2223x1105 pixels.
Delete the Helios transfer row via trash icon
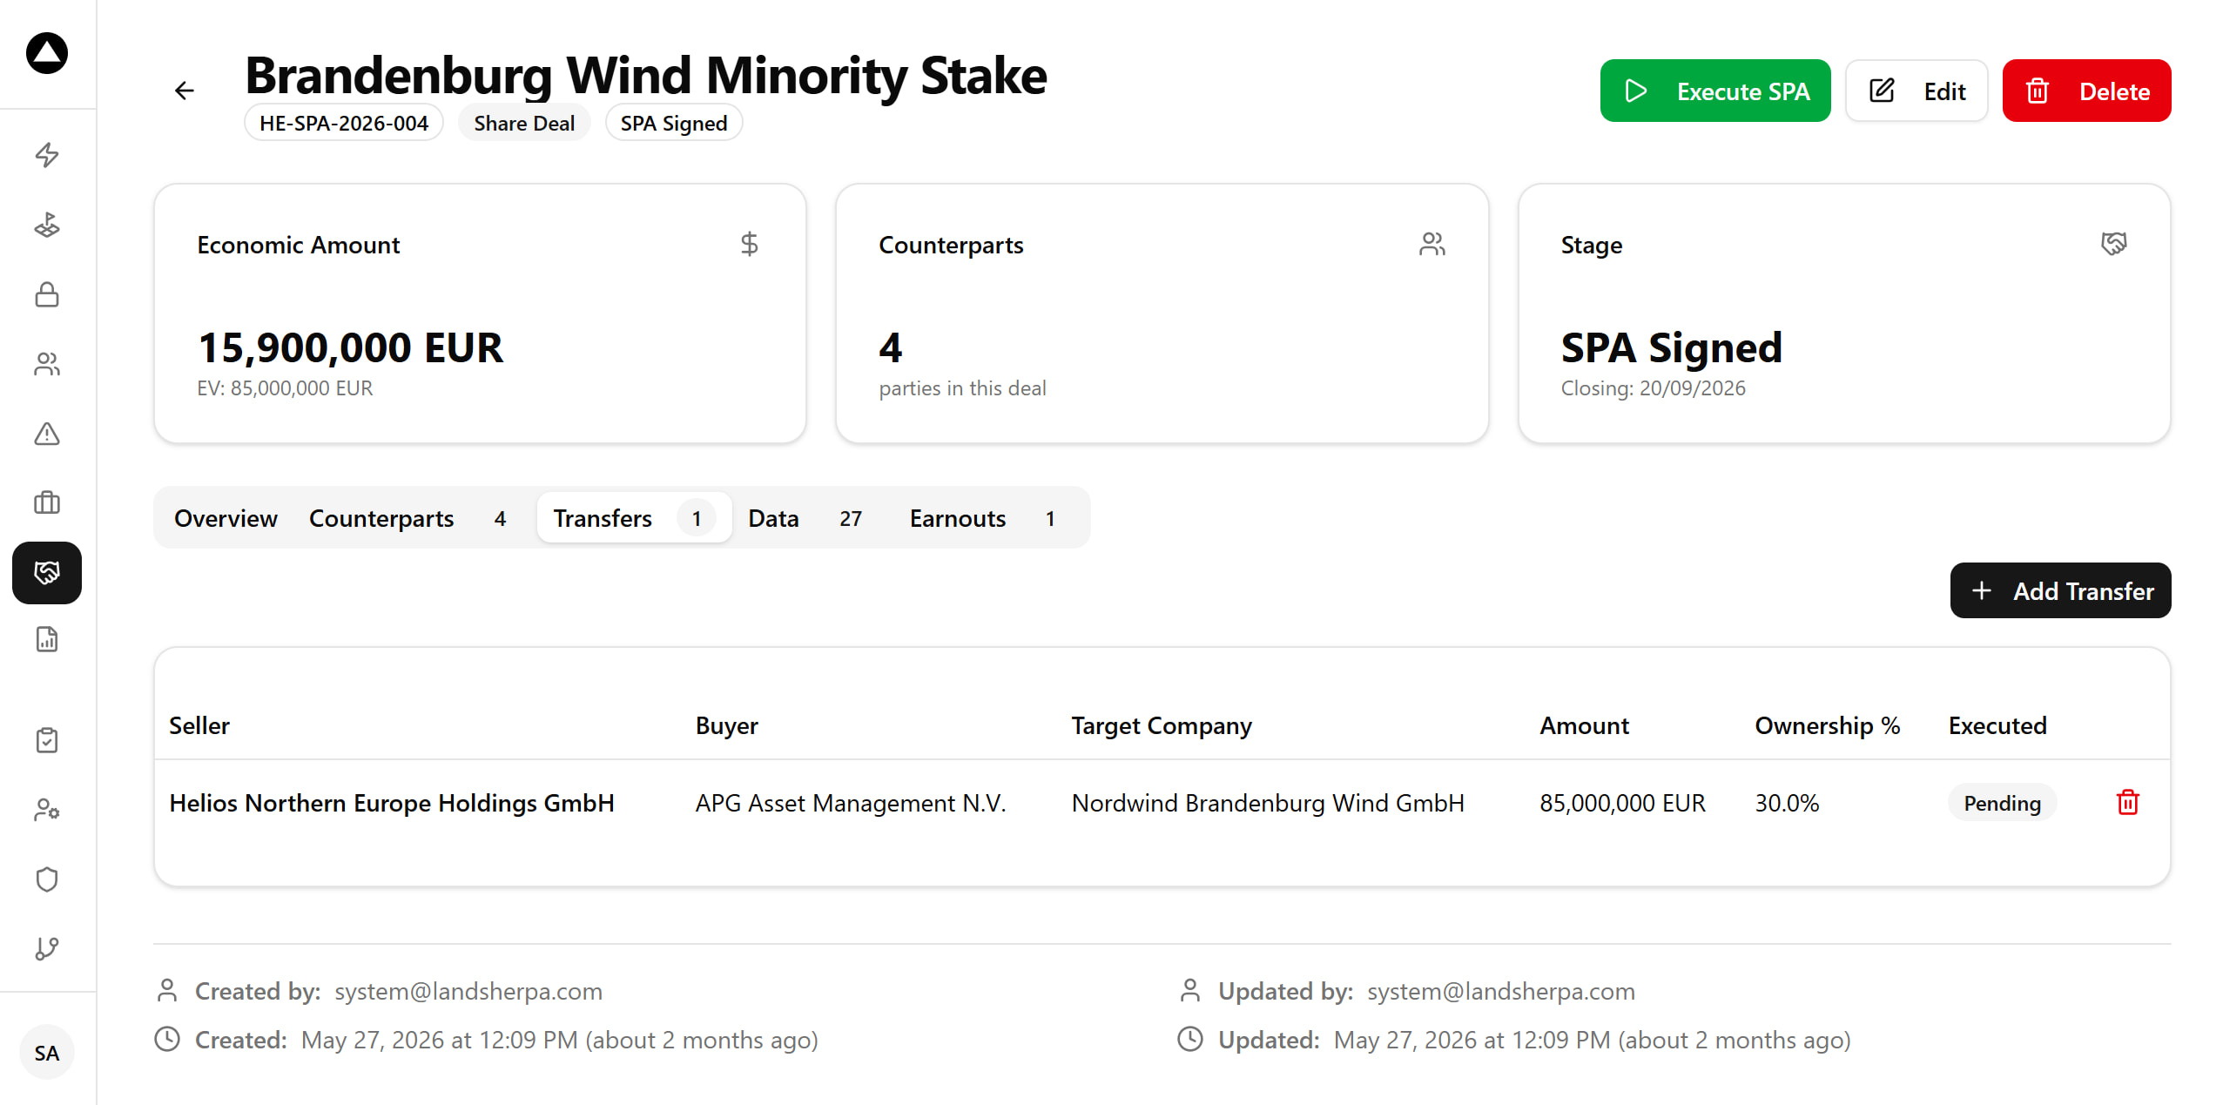2127,802
